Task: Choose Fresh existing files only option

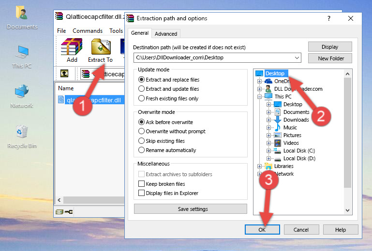Action: (x=141, y=98)
